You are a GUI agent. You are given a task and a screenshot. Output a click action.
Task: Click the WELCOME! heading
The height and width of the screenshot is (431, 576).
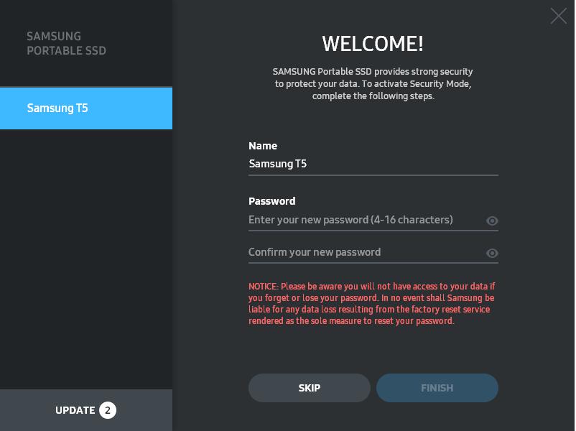[373, 44]
